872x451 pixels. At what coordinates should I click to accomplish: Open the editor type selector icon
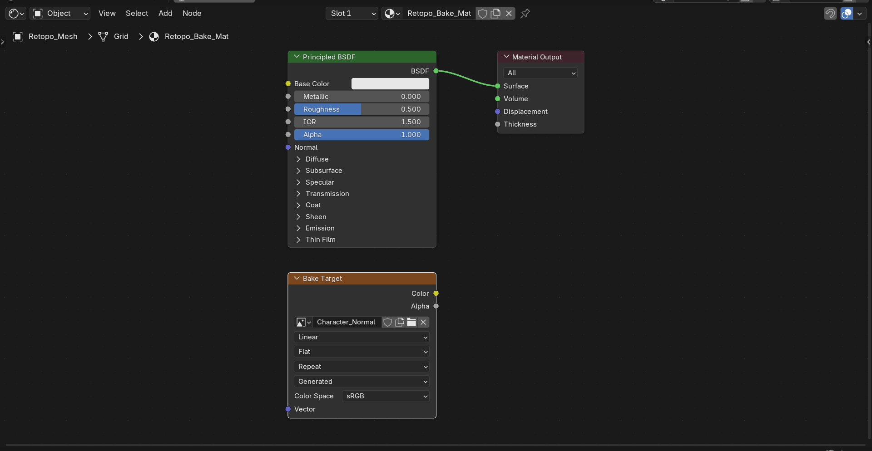(x=16, y=14)
